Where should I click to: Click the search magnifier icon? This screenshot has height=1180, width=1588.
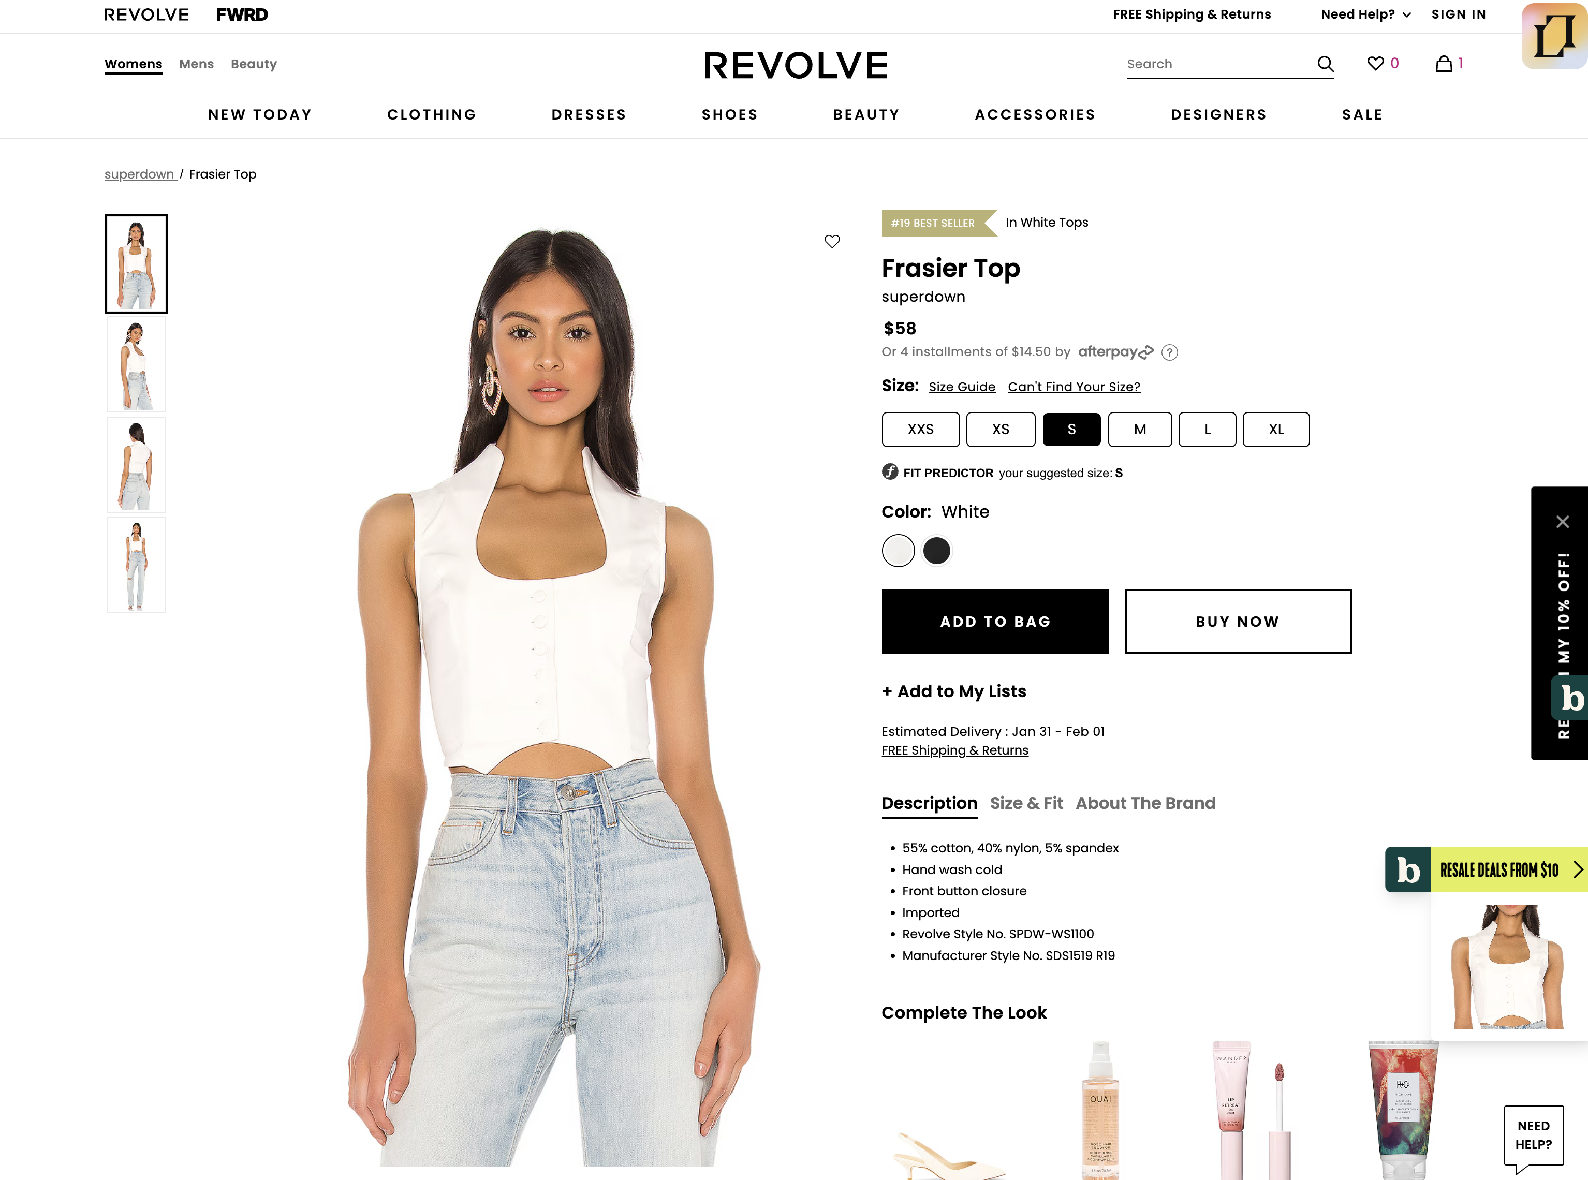click(1325, 64)
